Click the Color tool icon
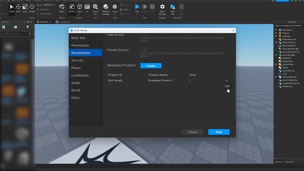The image size is (304, 171). [114, 7]
